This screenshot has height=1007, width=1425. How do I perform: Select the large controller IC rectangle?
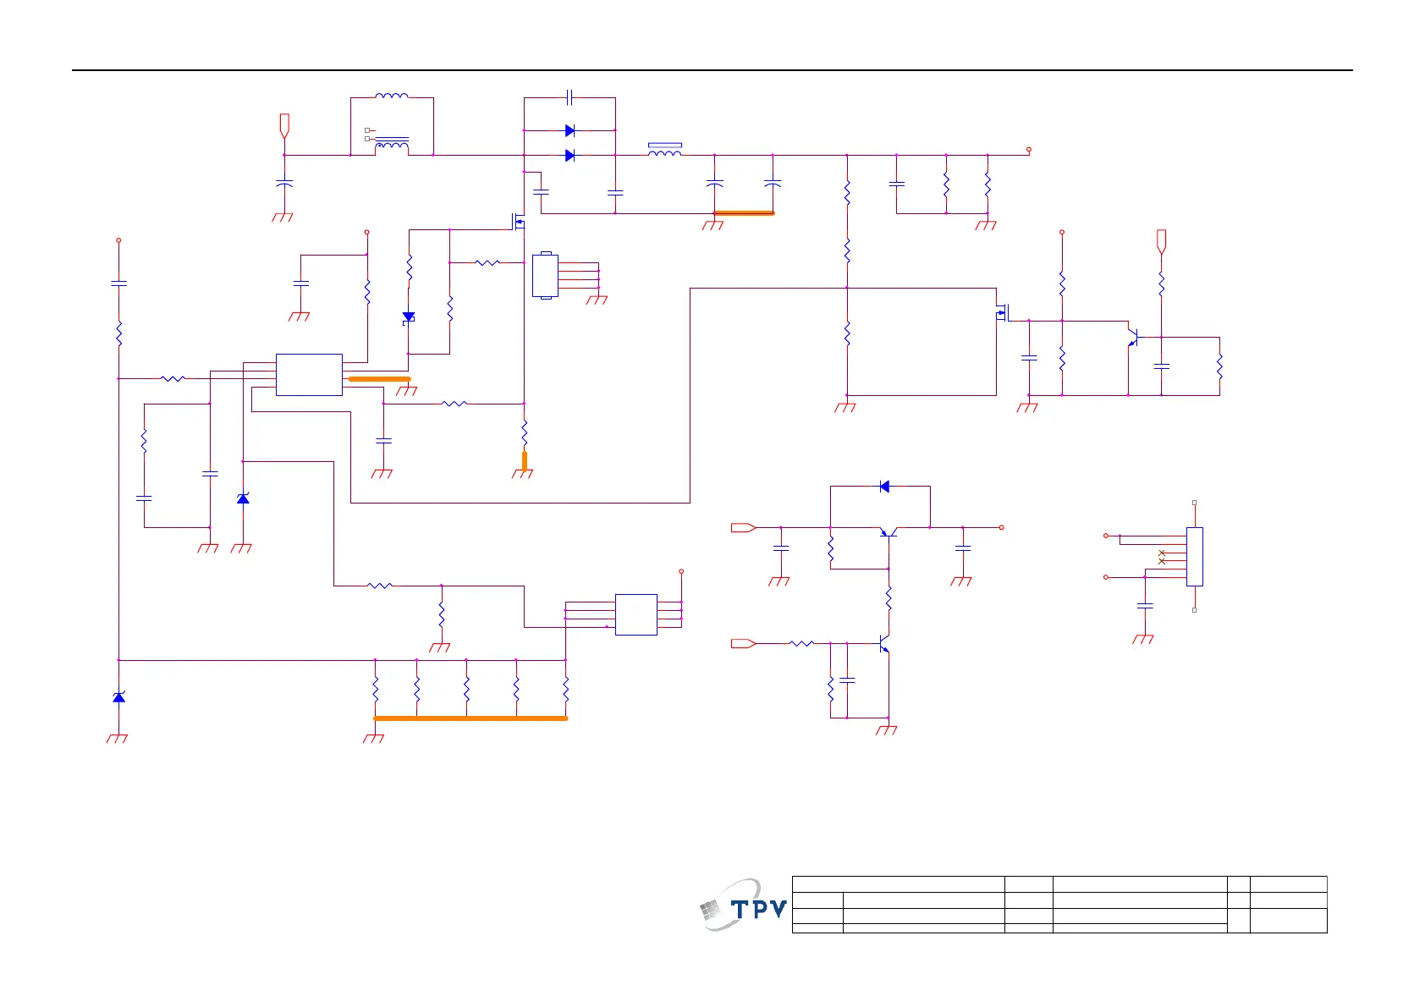coord(309,374)
